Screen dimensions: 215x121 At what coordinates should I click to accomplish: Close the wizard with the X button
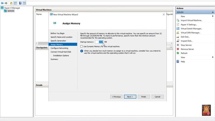(x=164, y=14)
